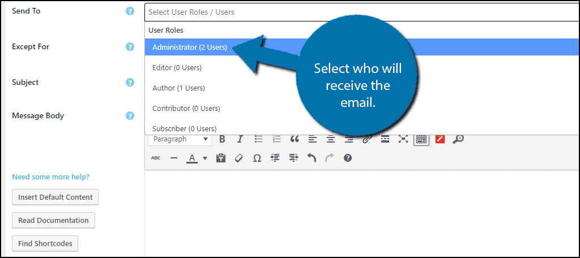This screenshot has width=580, height=258.
Task: Align text left
Action: [313, 139]
